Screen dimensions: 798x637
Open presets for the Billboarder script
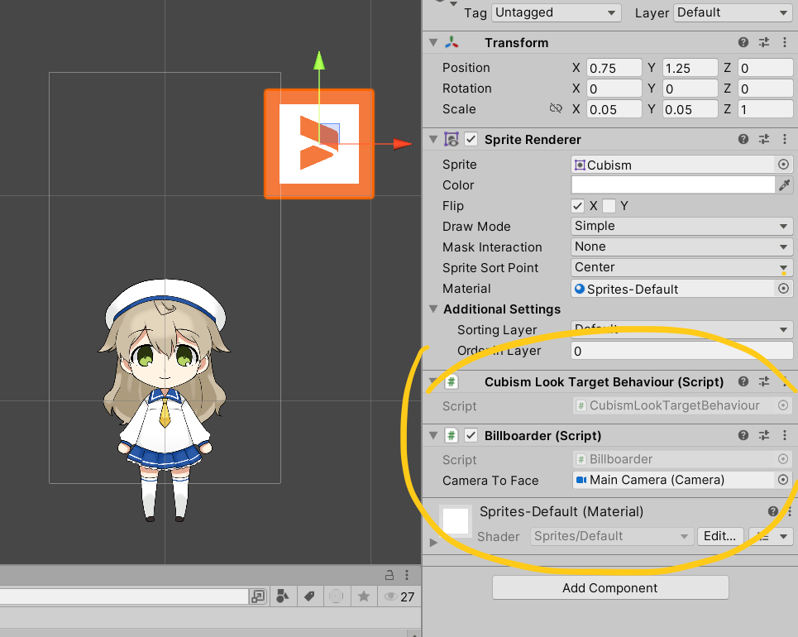click(x=764, y=435)
